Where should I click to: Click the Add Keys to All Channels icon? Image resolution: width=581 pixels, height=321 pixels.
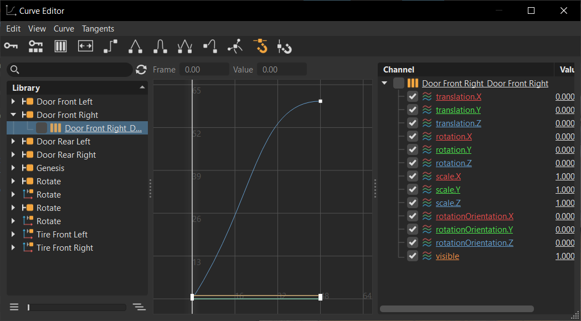click(35, 46)
